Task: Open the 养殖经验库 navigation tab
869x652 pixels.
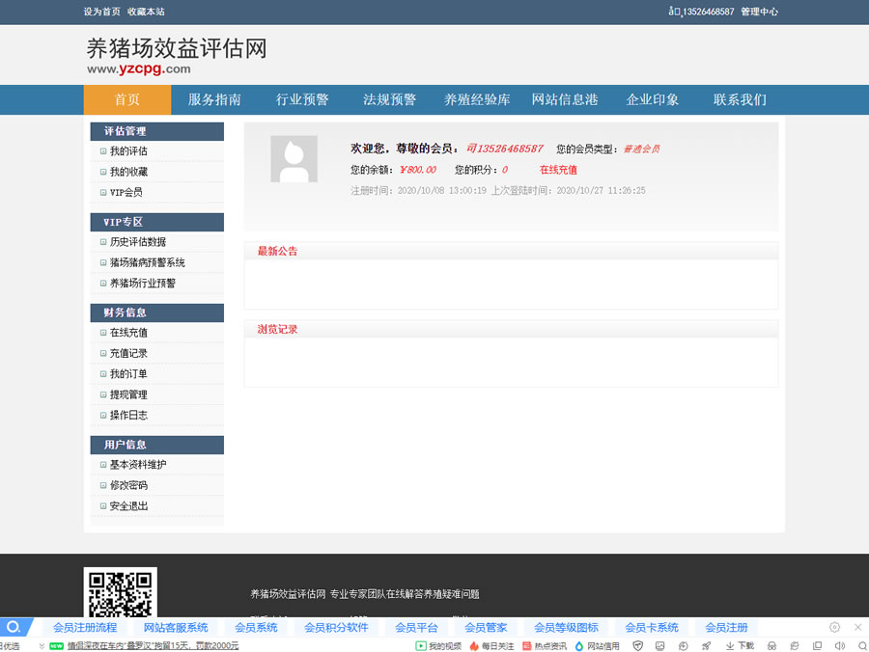Action: tap(477, 99)
